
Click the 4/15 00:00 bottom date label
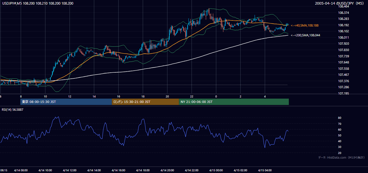click(x=216, y=170)
